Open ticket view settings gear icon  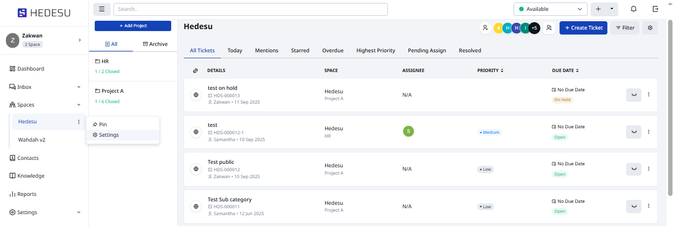[650, 28]
